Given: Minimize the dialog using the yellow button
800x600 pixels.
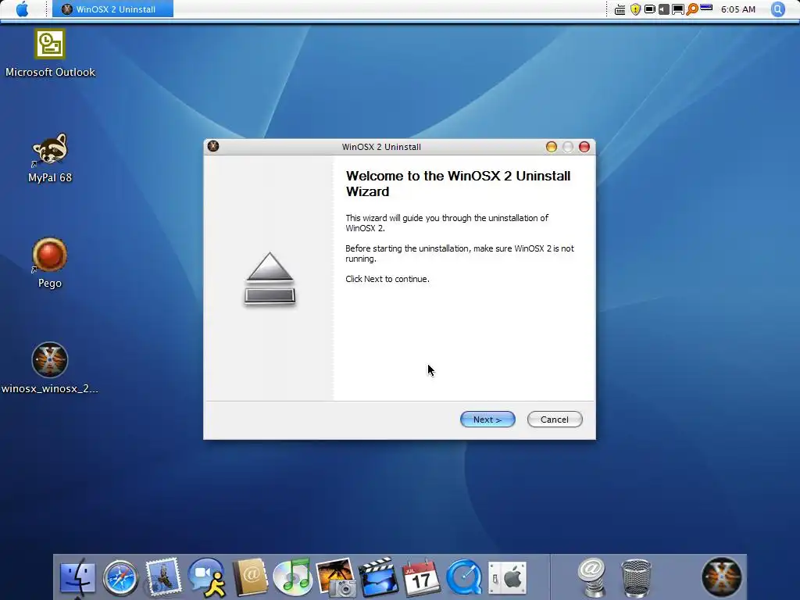Looking at the screenshot, I should click(x=552, y=147).
